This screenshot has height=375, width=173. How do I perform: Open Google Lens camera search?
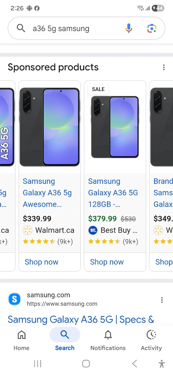pyautogui.click(x=152, y=28)
